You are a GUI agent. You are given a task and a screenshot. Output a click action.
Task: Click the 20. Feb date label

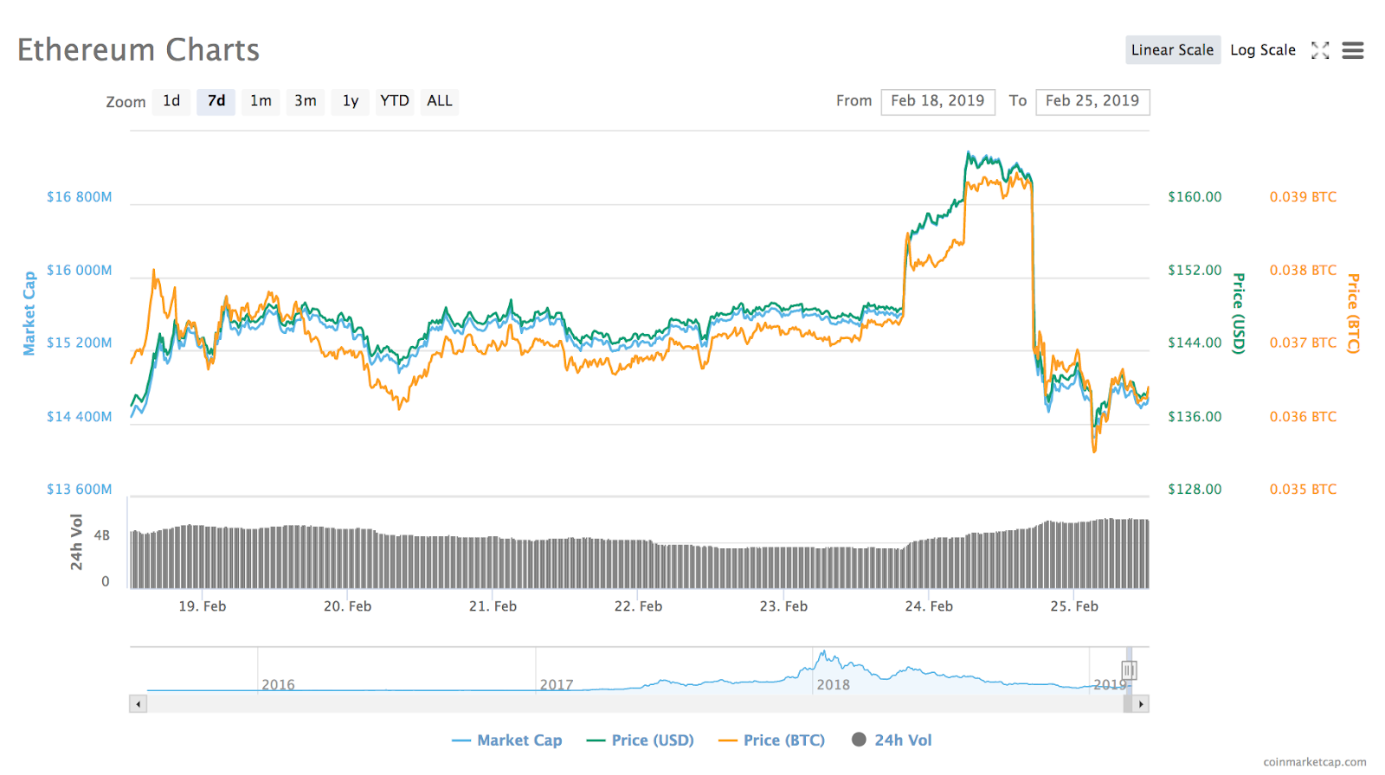(x=347, y=606)
